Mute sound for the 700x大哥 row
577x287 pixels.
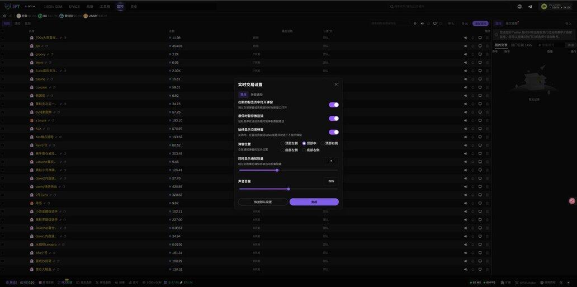(465, 37)
